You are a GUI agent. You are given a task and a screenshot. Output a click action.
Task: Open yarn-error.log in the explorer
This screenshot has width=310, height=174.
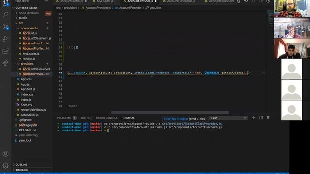pos(28,135)
